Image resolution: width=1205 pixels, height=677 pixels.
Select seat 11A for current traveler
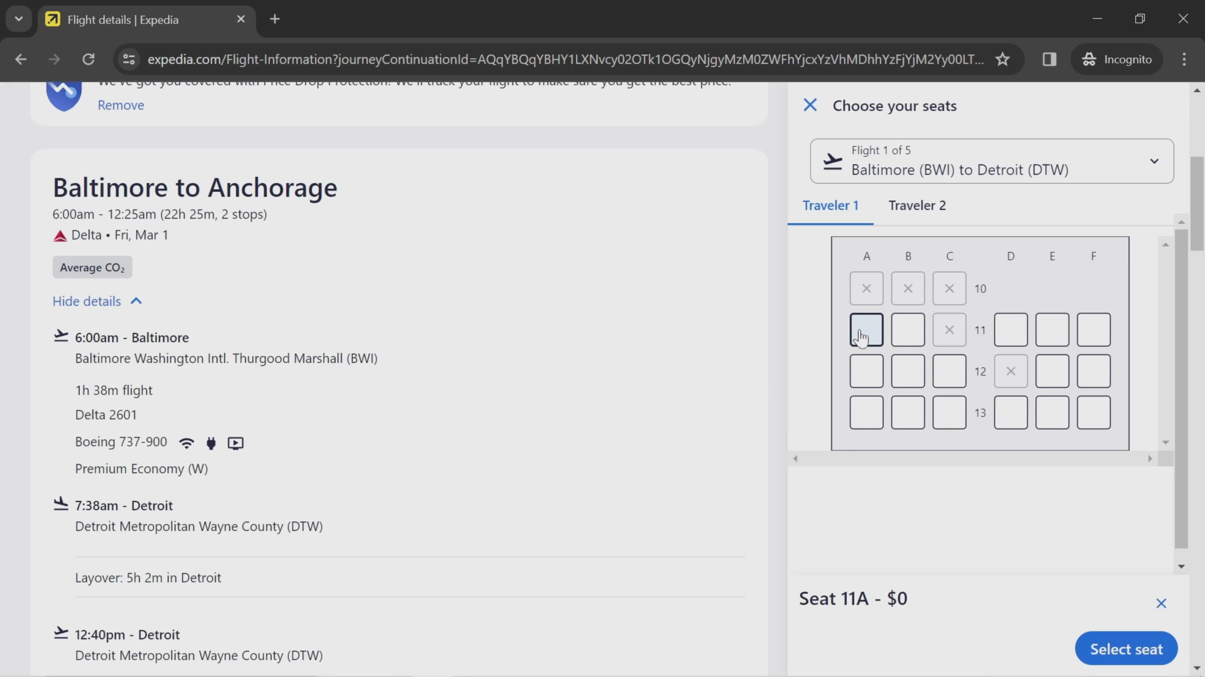(866, 330)
